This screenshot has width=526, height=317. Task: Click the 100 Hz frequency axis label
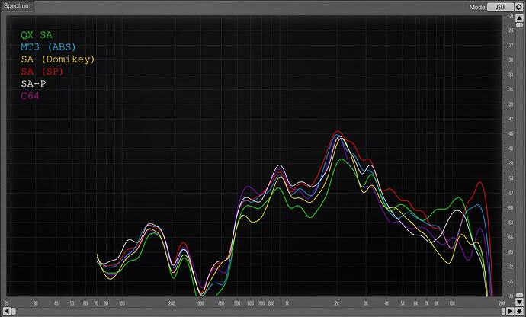coord(122,303)
